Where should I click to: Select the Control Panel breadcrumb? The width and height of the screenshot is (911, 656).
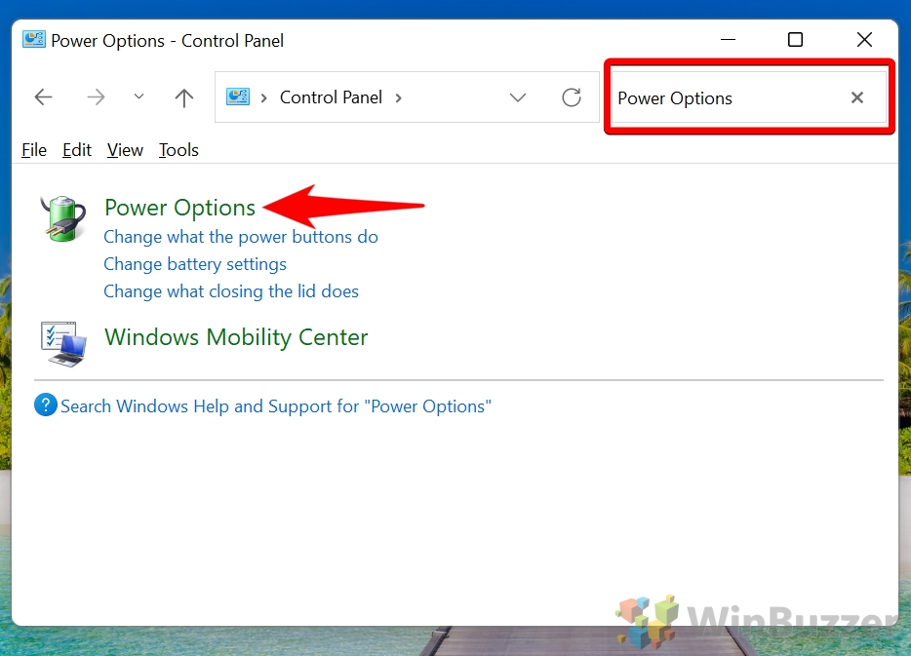point(331,96)
